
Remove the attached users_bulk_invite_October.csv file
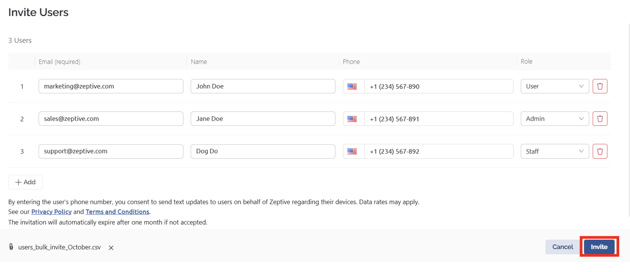tap(111, 248)
